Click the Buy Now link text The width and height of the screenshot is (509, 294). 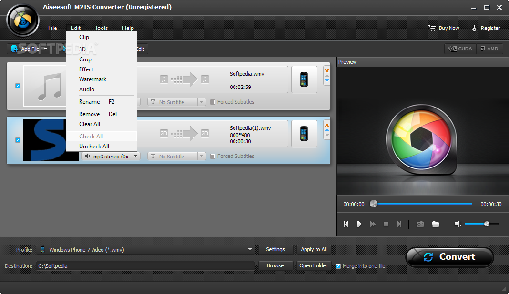449,28
